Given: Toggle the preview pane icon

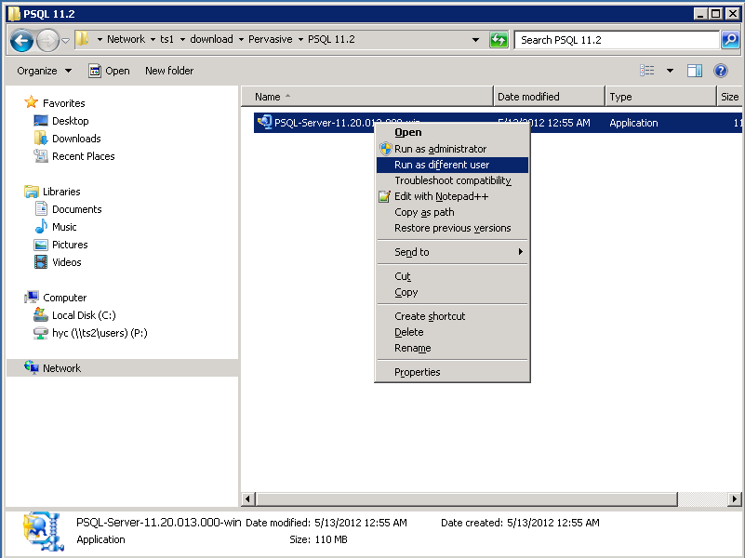Looking at the screenshot, I should pos(695,71).
